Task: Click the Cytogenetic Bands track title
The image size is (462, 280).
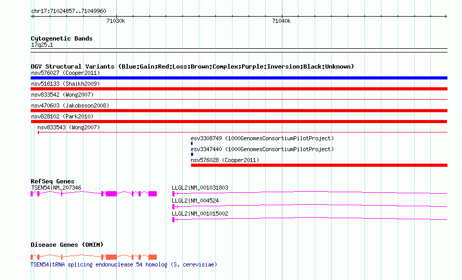Action: point(62,38)
